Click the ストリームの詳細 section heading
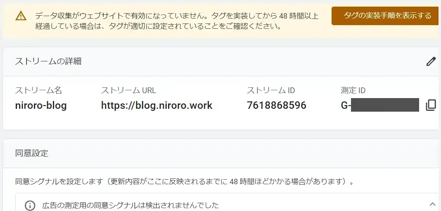 click(x=48, y=61)
